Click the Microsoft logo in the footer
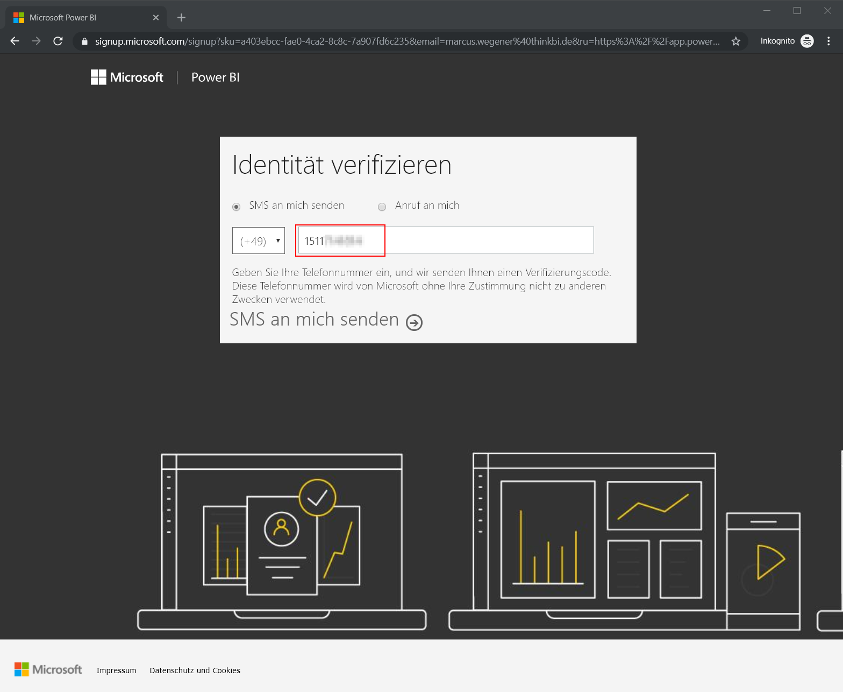 pos(48,669)
